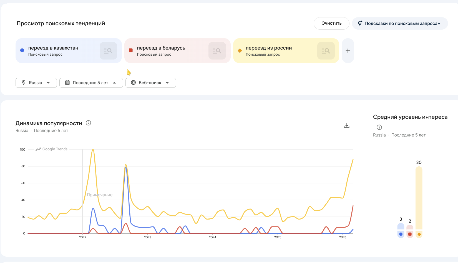Click the yellow average interest bar
458x263 pixels.
click(419, 199)
